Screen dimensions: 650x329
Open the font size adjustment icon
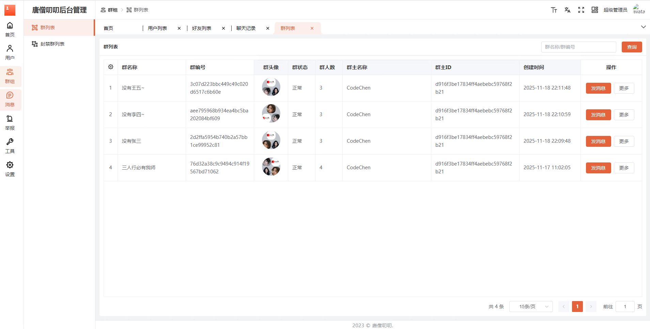554,10
